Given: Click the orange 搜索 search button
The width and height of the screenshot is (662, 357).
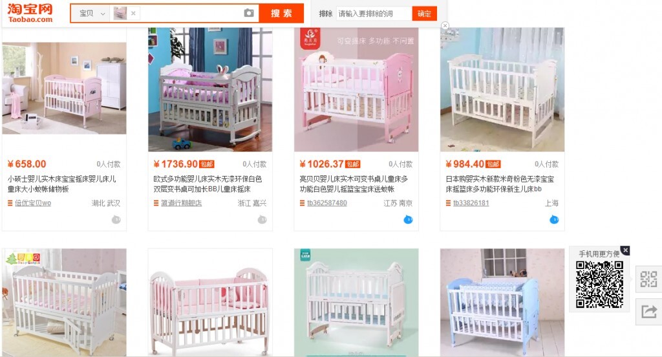Looking at the screenshot, I should 281,13.
